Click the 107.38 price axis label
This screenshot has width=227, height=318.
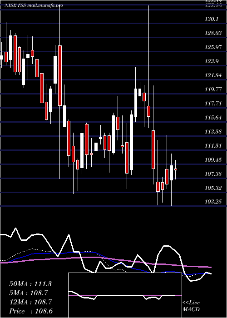click(x=214, y=174)
